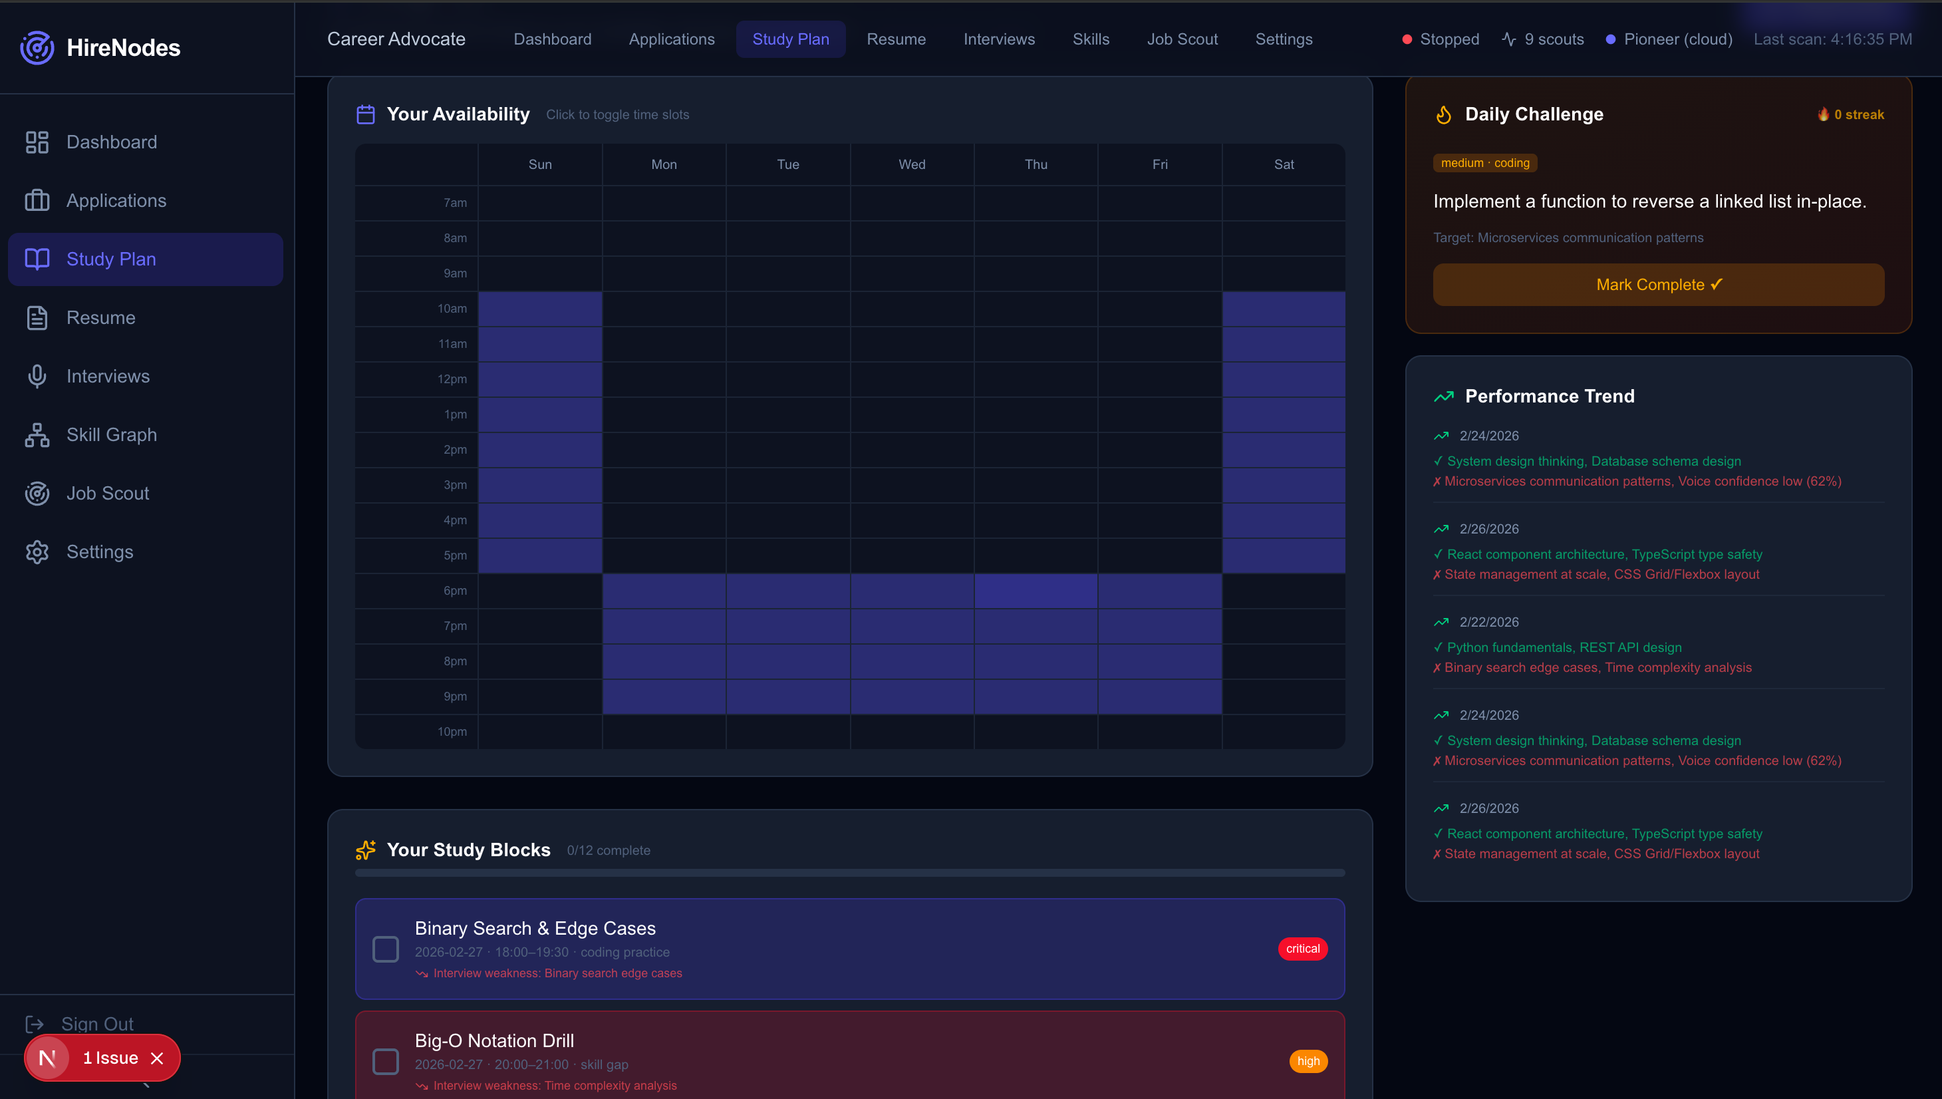Open the Job Scout top tab

pos(1182,39)
